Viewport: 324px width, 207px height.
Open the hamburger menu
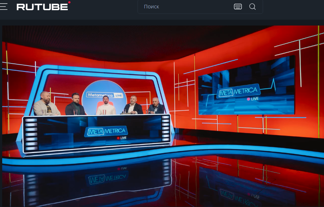coord(4,7)
